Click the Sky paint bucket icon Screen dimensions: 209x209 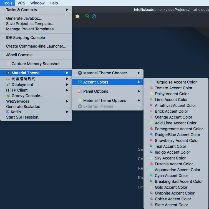152,158
